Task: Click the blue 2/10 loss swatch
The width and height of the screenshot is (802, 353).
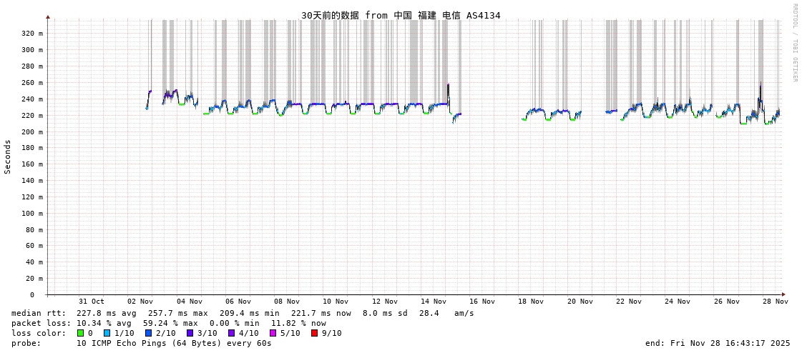Action: click(x=148, y=333)
